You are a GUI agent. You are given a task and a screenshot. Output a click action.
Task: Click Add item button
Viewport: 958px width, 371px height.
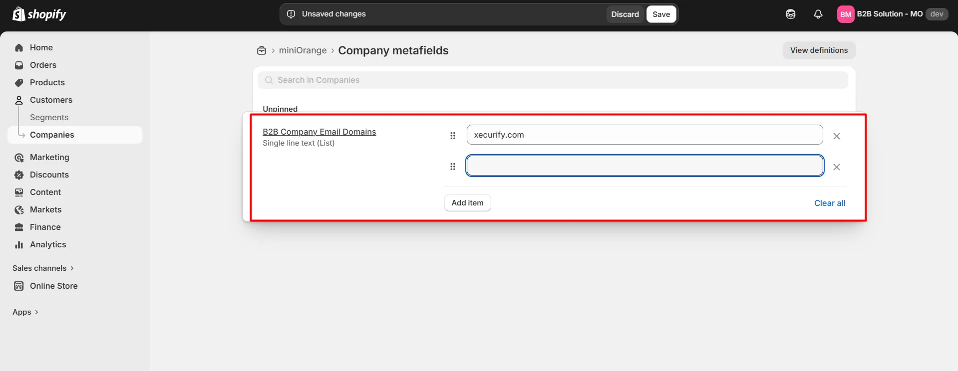point(467,203)
